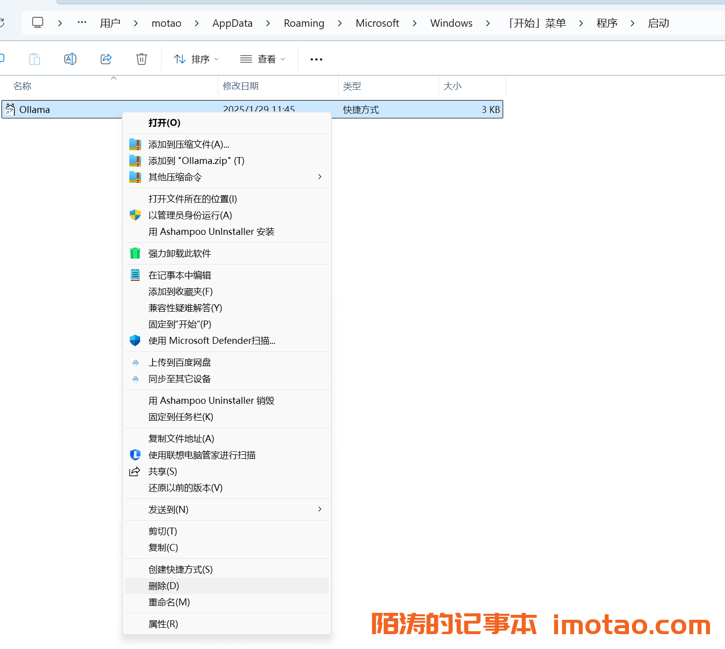The height and width of the screenshot is (649, 725).
Task: Click the PC monitor icon in address bar
Action: [38, 23]
